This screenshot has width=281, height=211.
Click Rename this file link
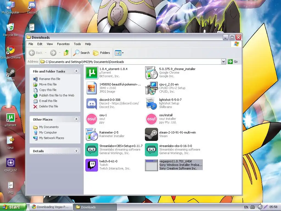50,79
